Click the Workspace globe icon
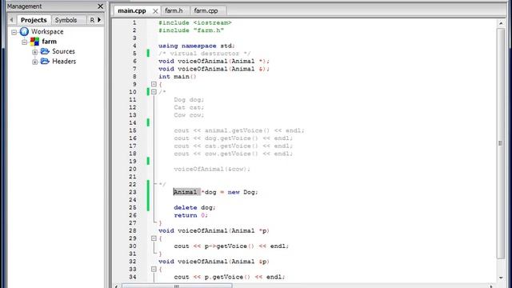 [24, 32]
